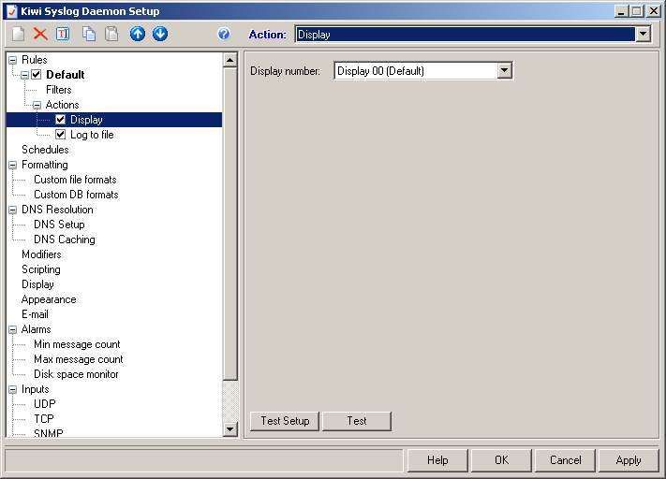Click the Alarms tree label

tap(37, 329)
